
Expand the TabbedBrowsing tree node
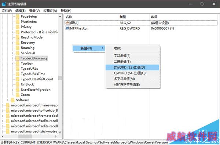tap(12, 58)
